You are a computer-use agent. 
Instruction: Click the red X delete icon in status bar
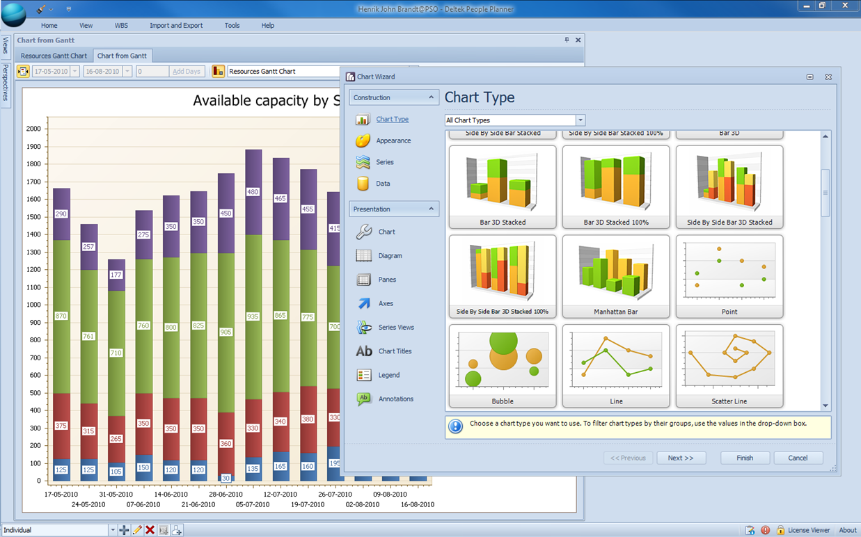[150, 530]
